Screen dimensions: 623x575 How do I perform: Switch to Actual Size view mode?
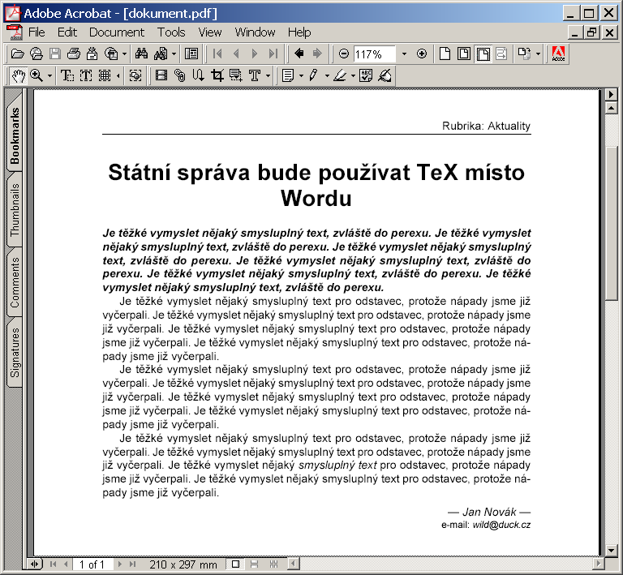point(445,54)
